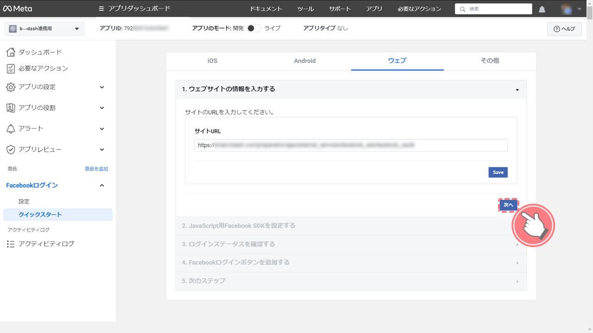This screenshot has width=593, height=333.
Task: Toggle the app mode 開発/ライブ switch
Action: (253, 28)
